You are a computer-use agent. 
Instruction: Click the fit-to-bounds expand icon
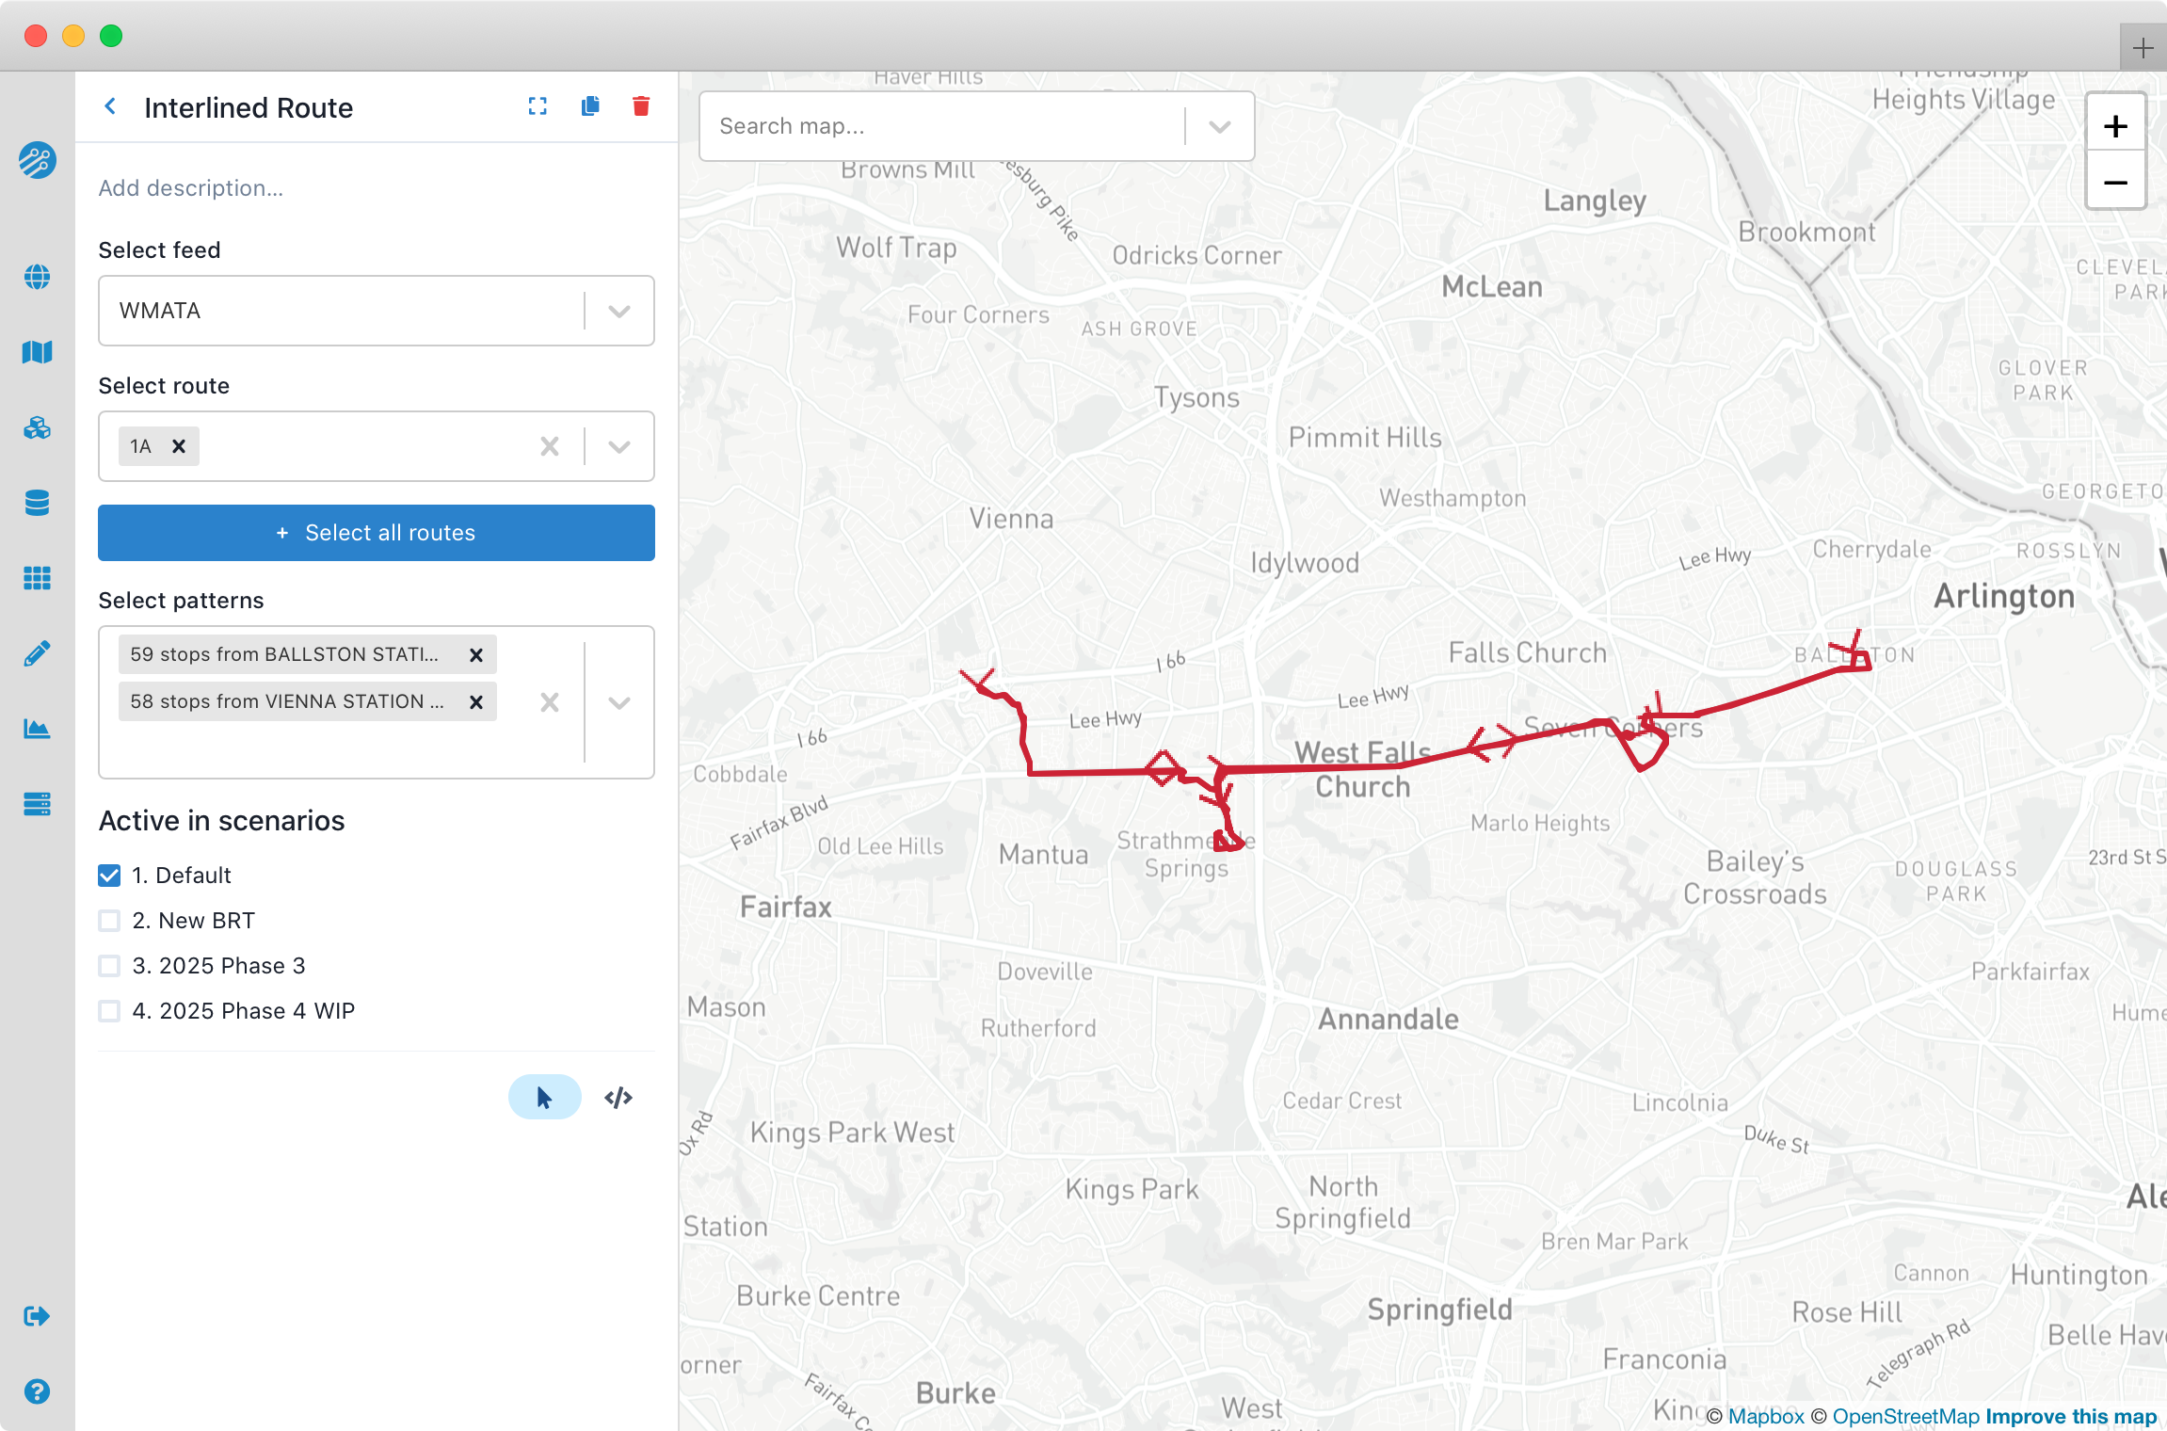tap(538, 106)
